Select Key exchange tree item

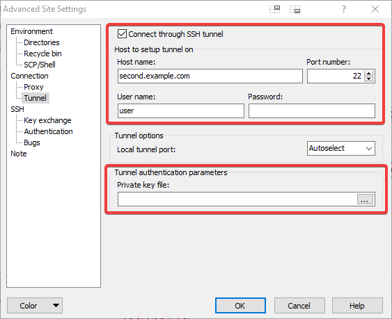(47, 120)
